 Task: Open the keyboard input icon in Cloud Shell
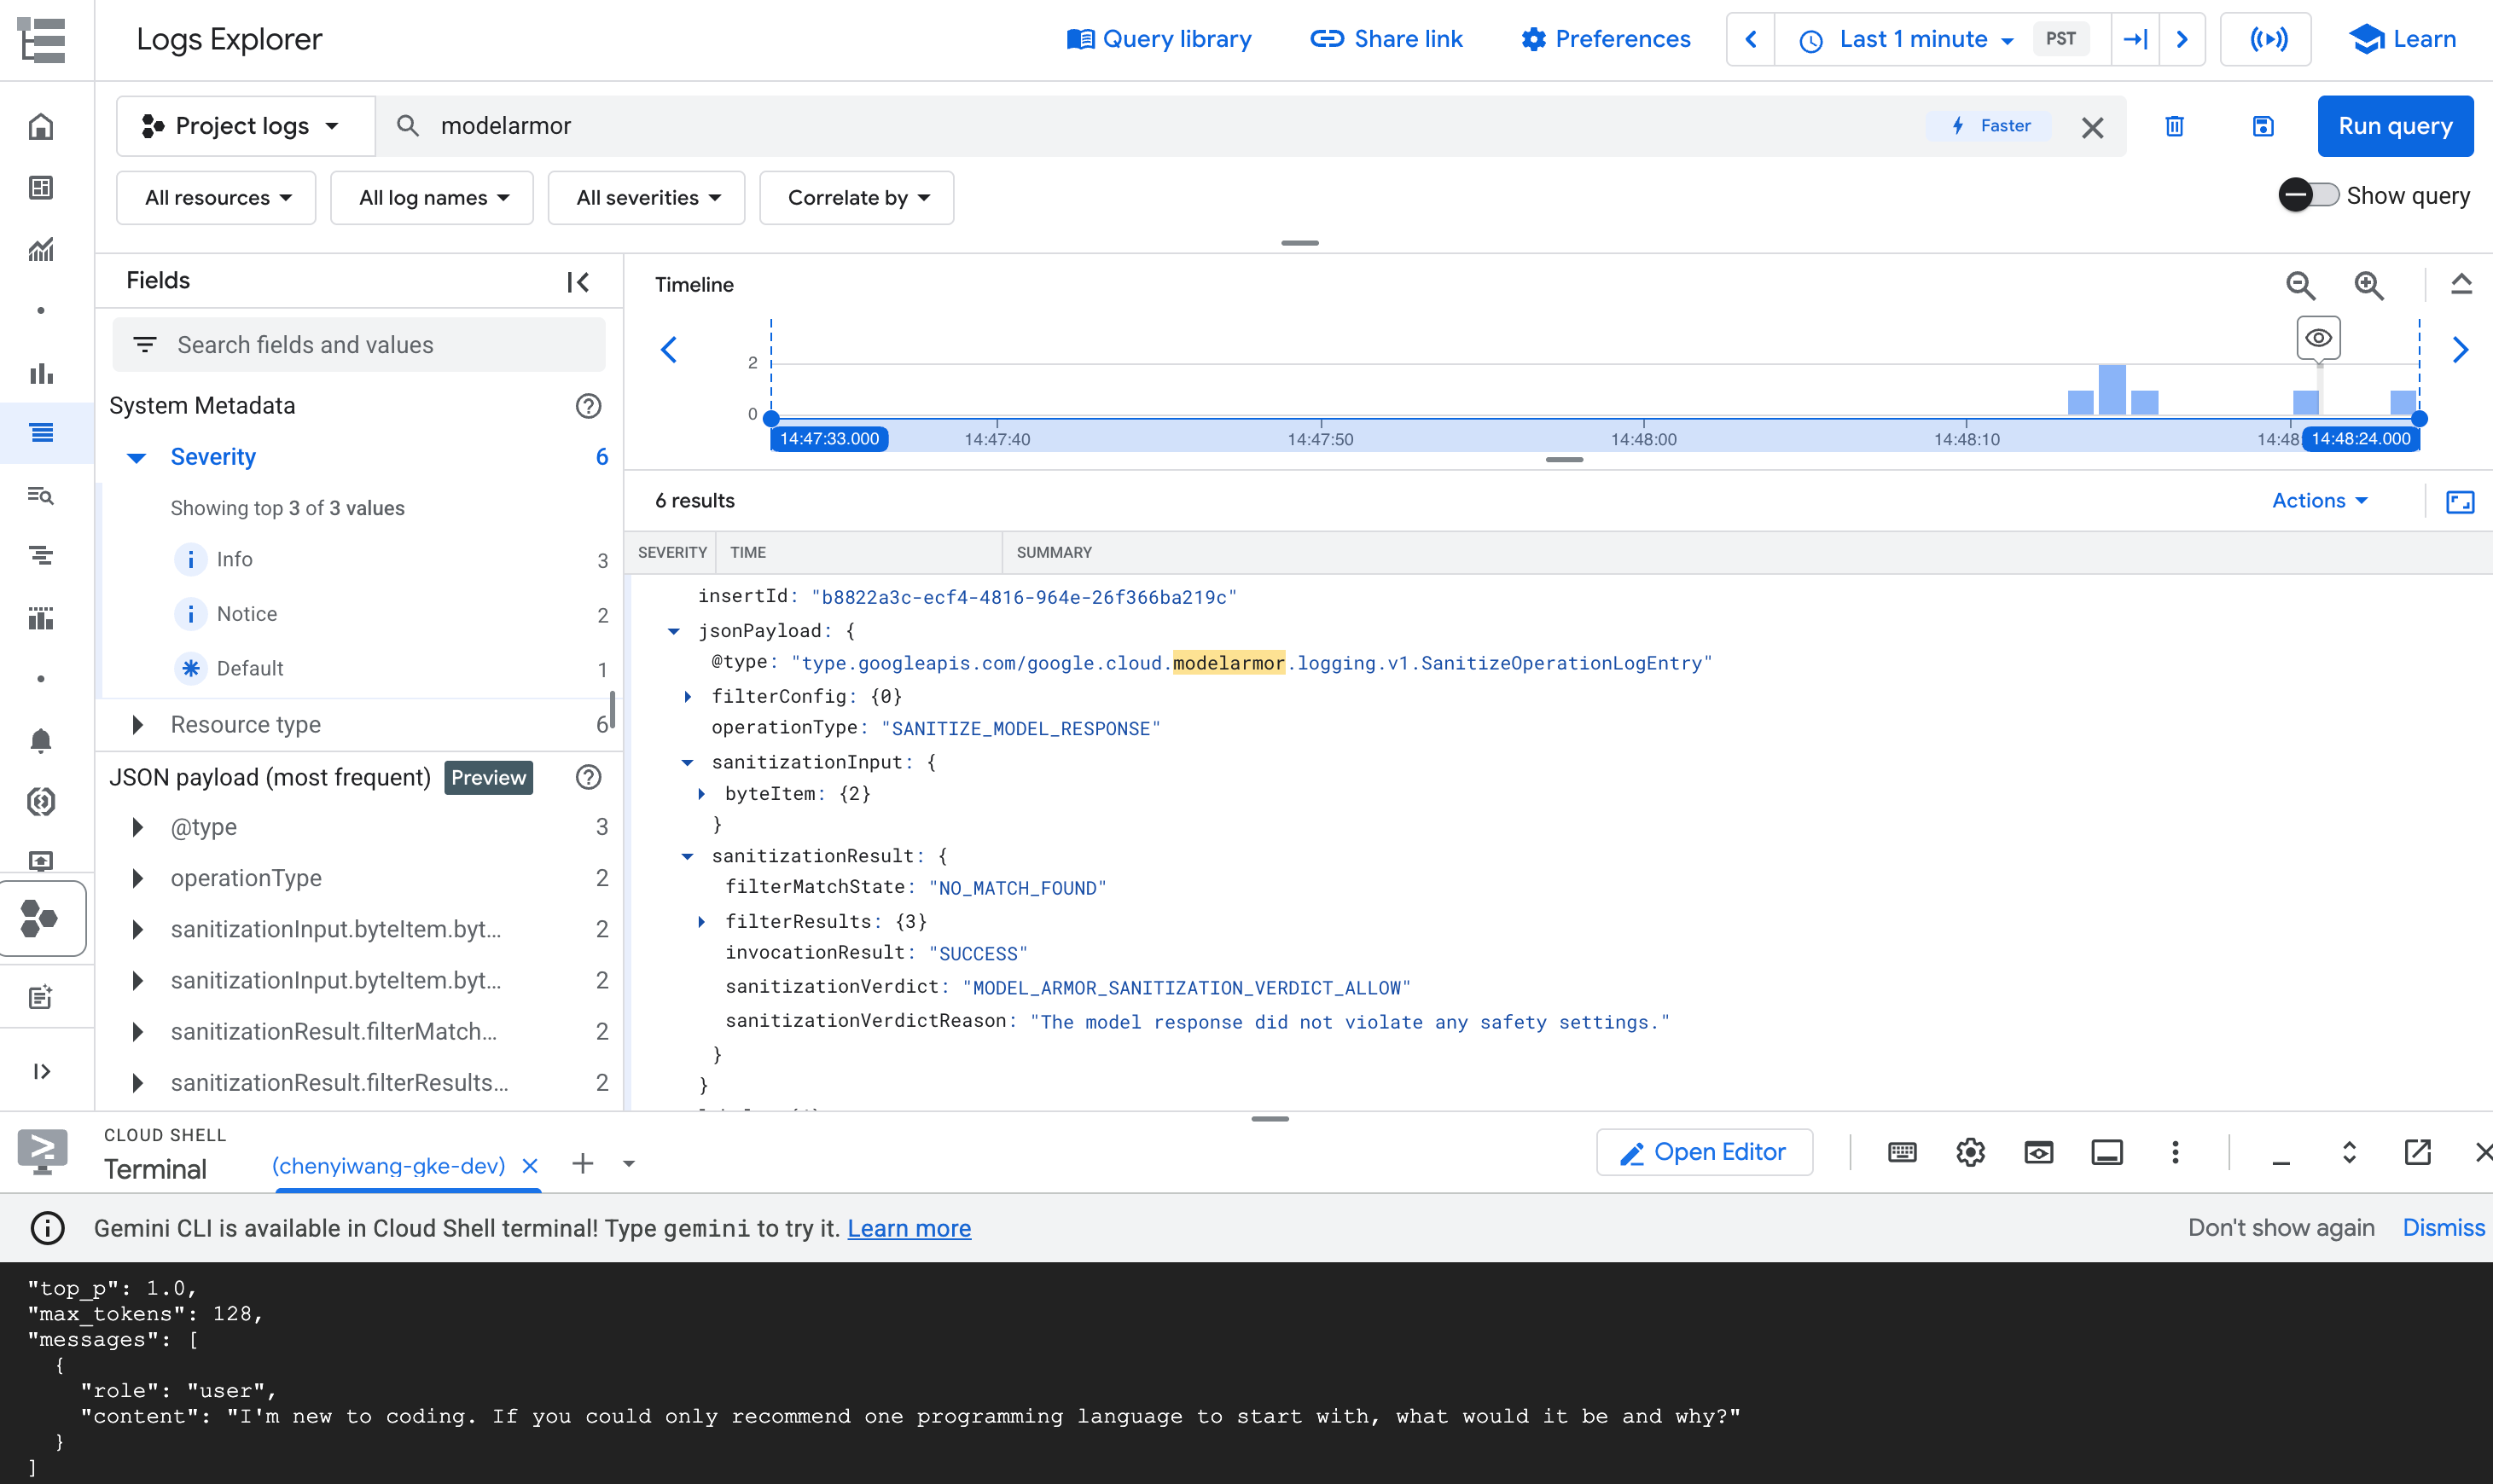pos(1902,1152)
